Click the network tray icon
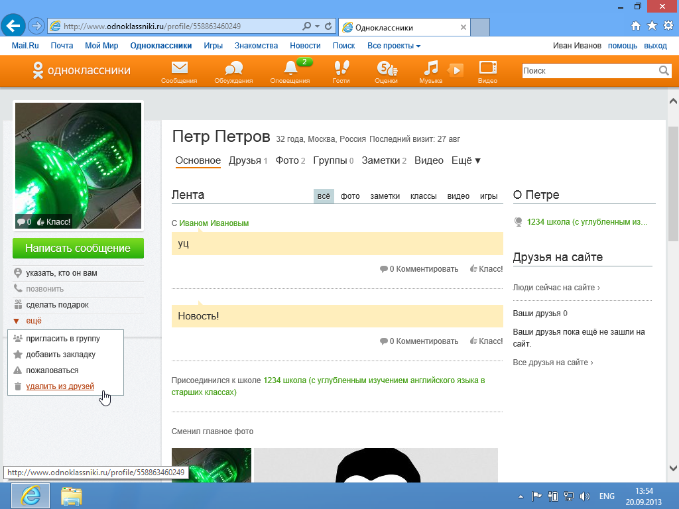Viewport: 679px width, 509px height. (568, 496)
